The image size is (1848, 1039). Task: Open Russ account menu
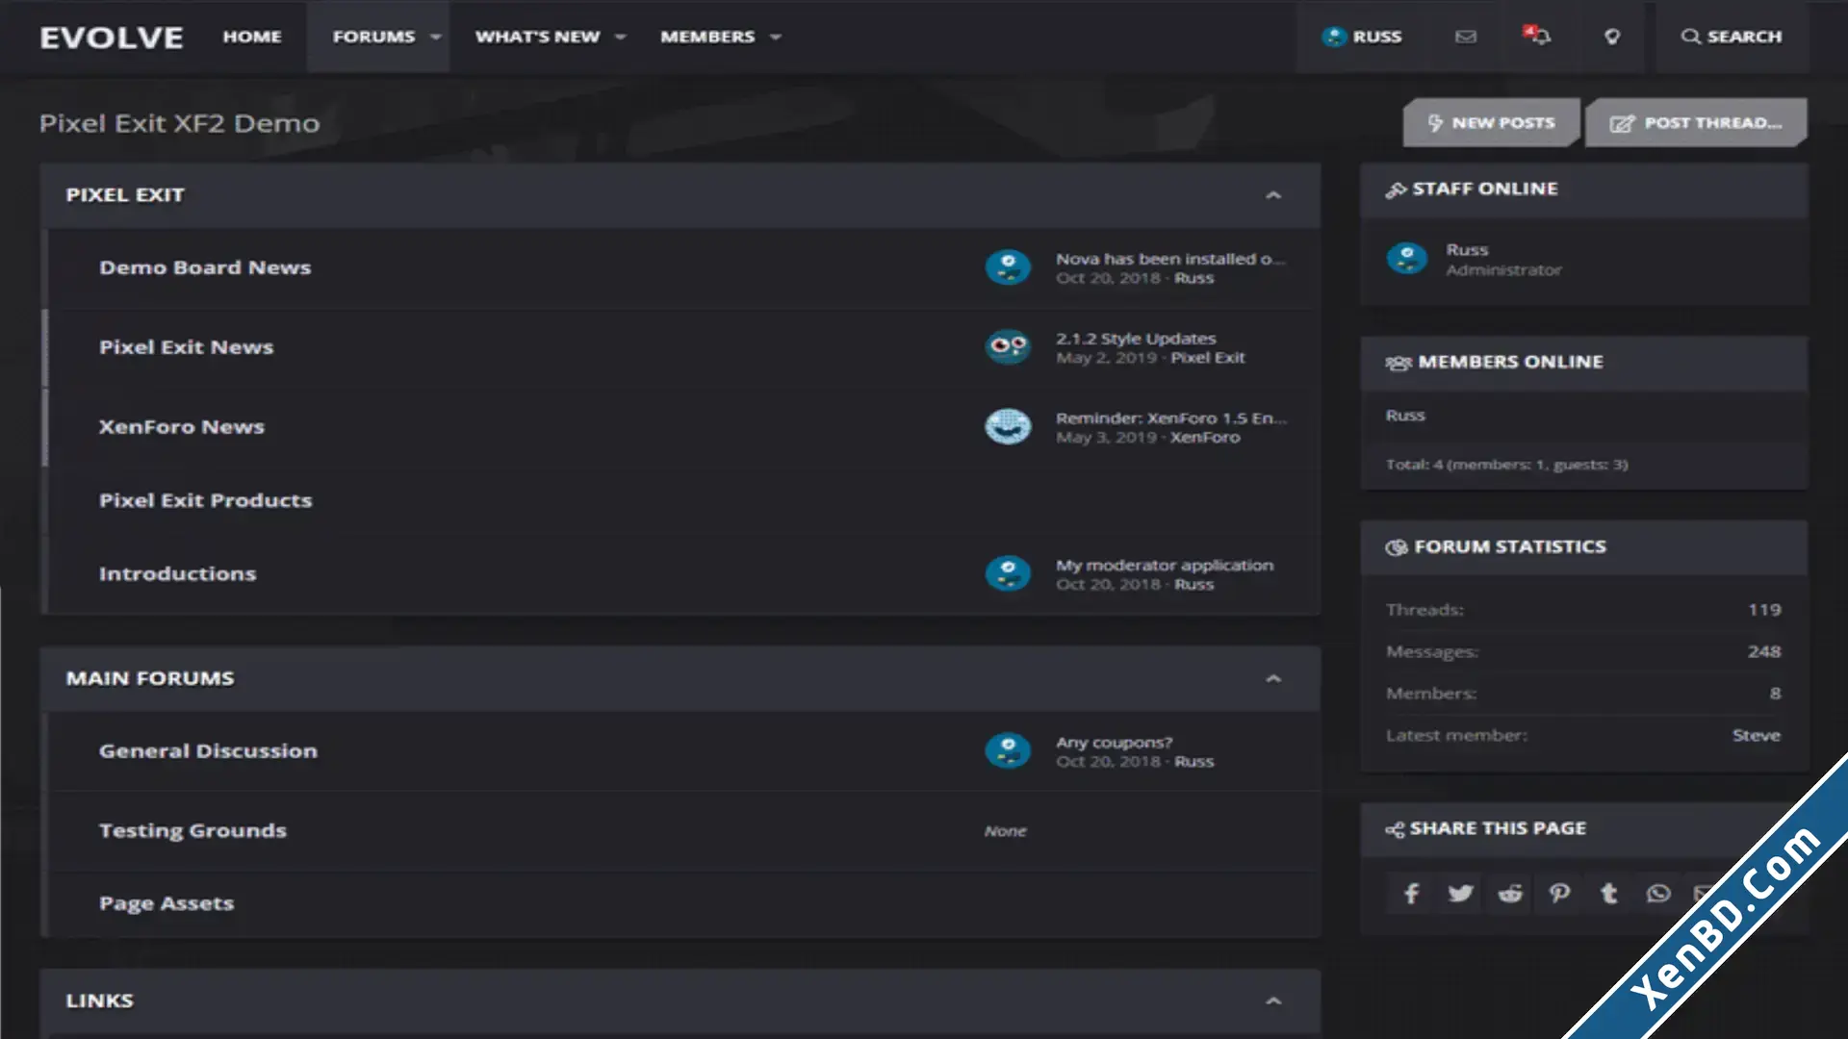click(1362, 37)
